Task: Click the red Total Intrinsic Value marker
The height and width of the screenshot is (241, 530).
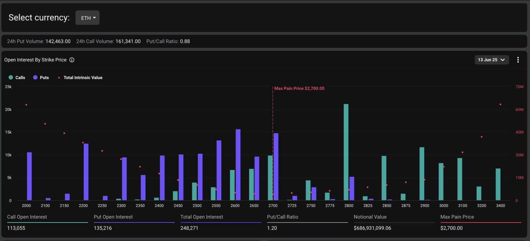Action: [59, 78]
